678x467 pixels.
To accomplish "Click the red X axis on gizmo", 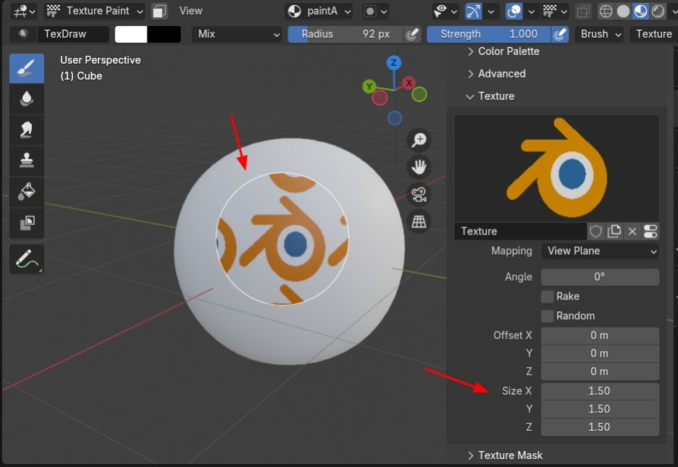I will 409,83.
